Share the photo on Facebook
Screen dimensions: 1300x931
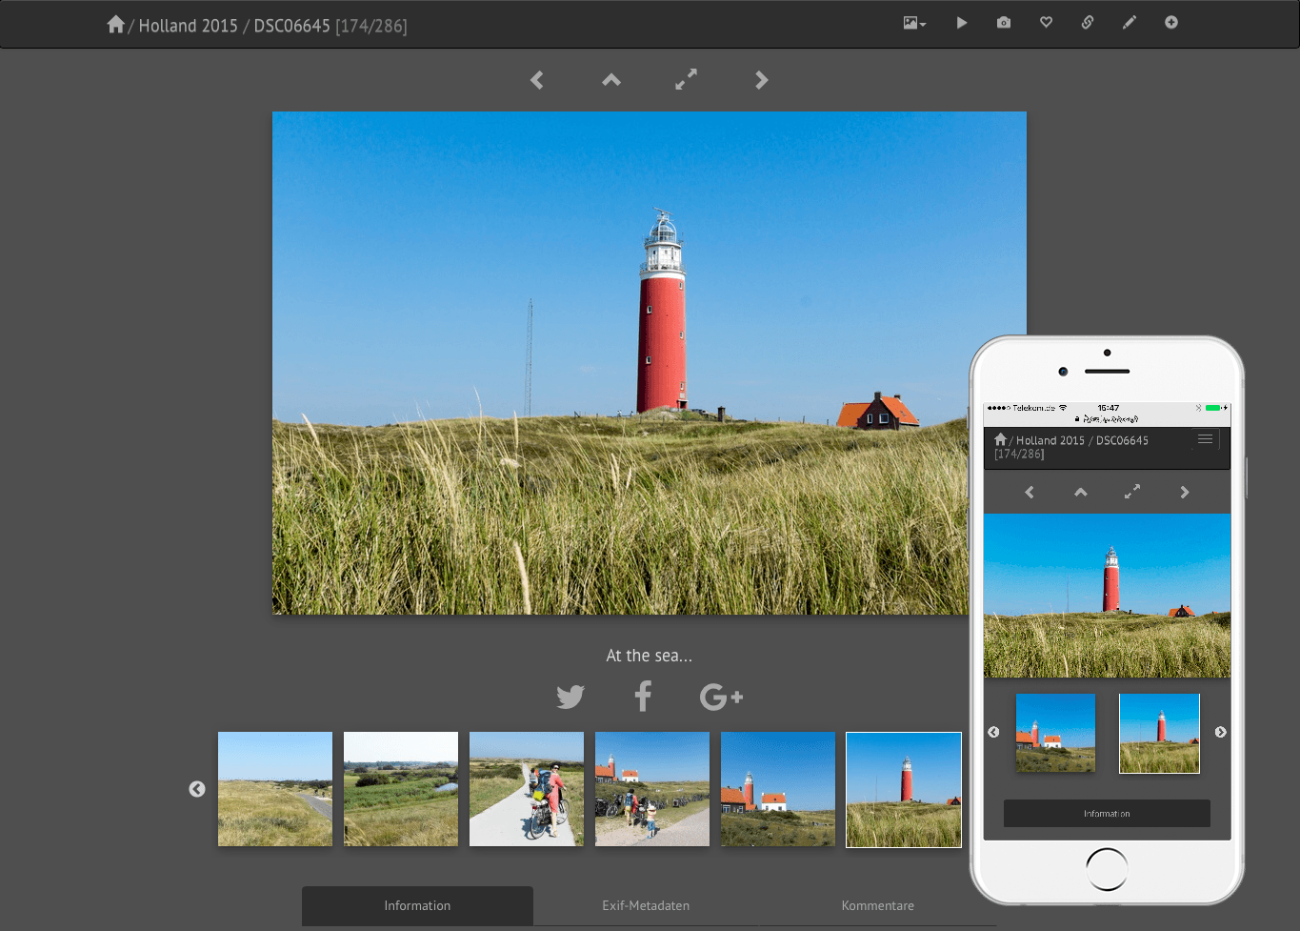tap(643, 697)
